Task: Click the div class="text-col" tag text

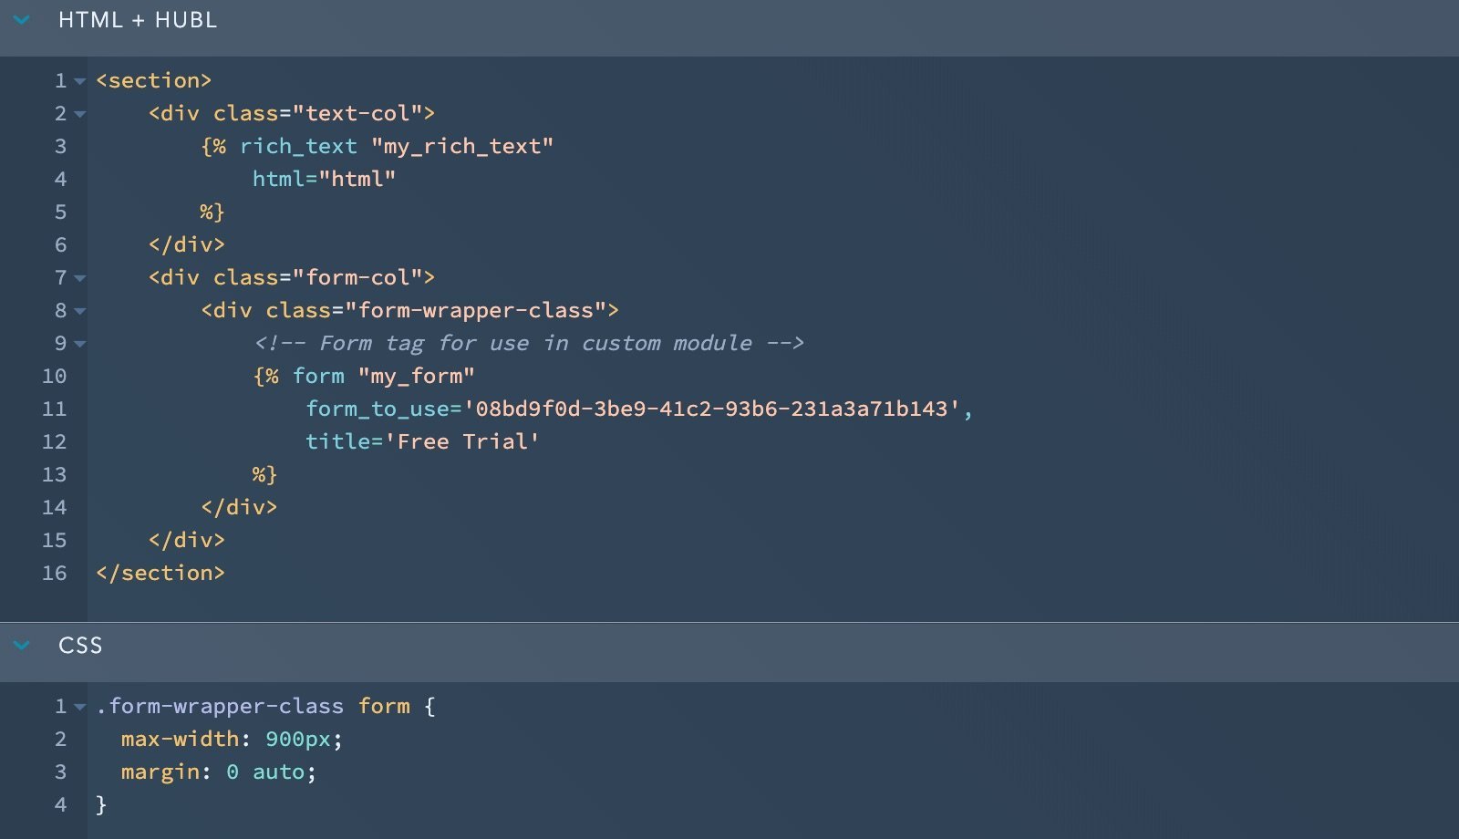Action: coord(292,113)
